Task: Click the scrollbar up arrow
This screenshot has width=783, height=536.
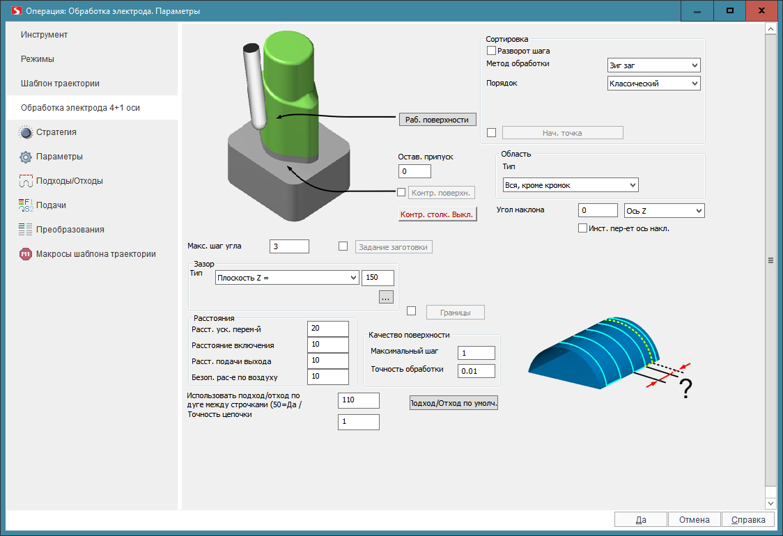Action: coord(770,29)
